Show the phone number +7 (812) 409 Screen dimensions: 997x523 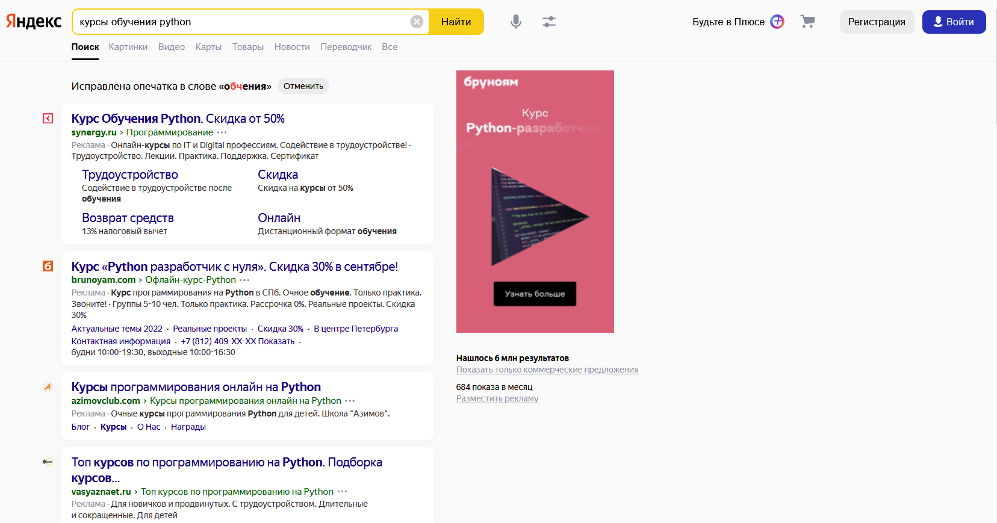click(238, 341)
